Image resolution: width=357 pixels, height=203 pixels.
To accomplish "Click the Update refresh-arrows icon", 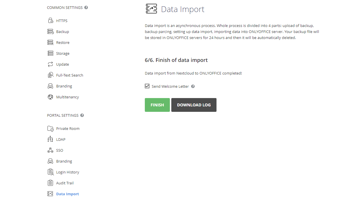I will pyautogui.click(x=50, y=64).
